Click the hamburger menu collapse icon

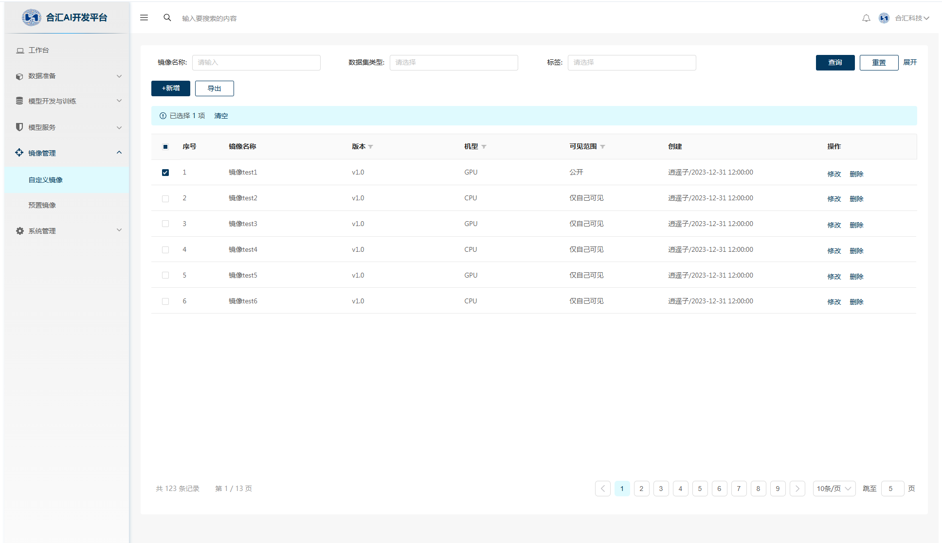tap(144, 18)
